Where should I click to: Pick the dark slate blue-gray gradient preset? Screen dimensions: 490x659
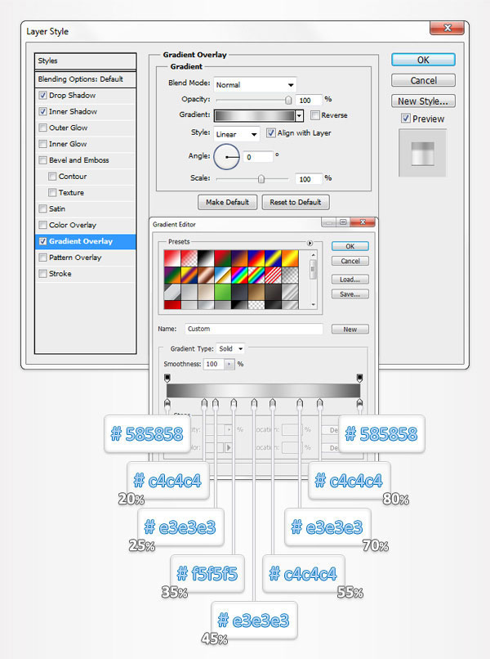pos(239,292)
